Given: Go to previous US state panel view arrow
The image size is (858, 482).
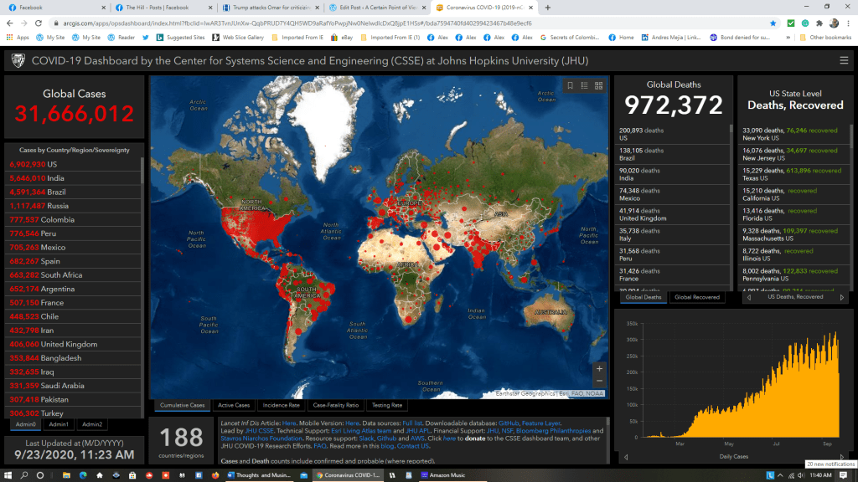Looking at the screenshot, I should [x=748, y=297].
